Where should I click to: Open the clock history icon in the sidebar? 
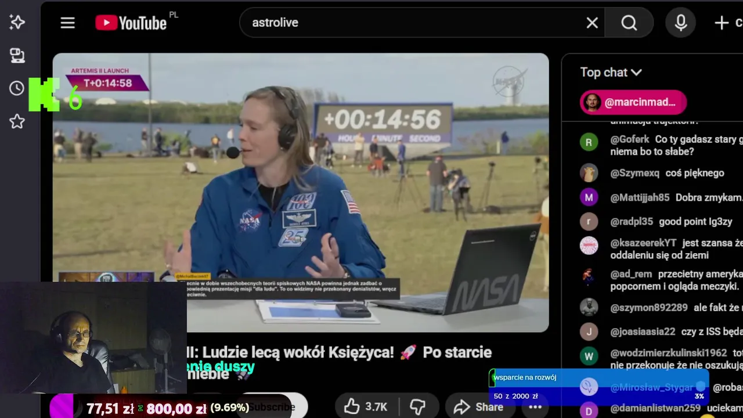17,88
